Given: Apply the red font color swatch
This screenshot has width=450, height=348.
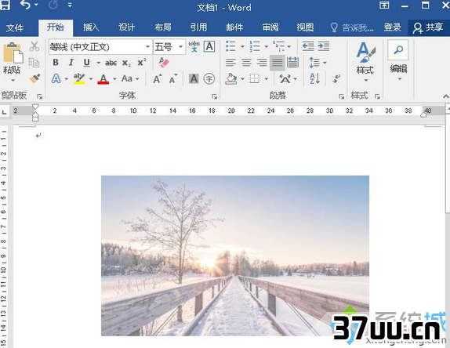Looking at the screenshot, I should point(103,78).
